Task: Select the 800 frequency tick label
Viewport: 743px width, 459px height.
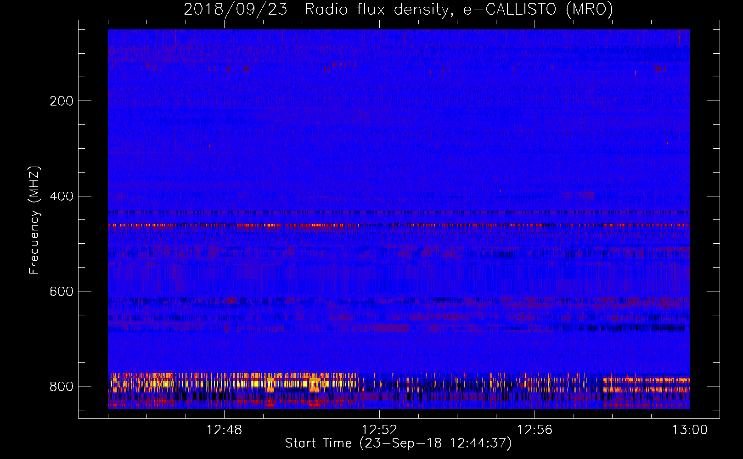Action: [62, 387]
